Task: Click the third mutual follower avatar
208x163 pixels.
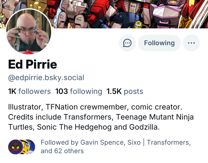Action: (30, 147)
